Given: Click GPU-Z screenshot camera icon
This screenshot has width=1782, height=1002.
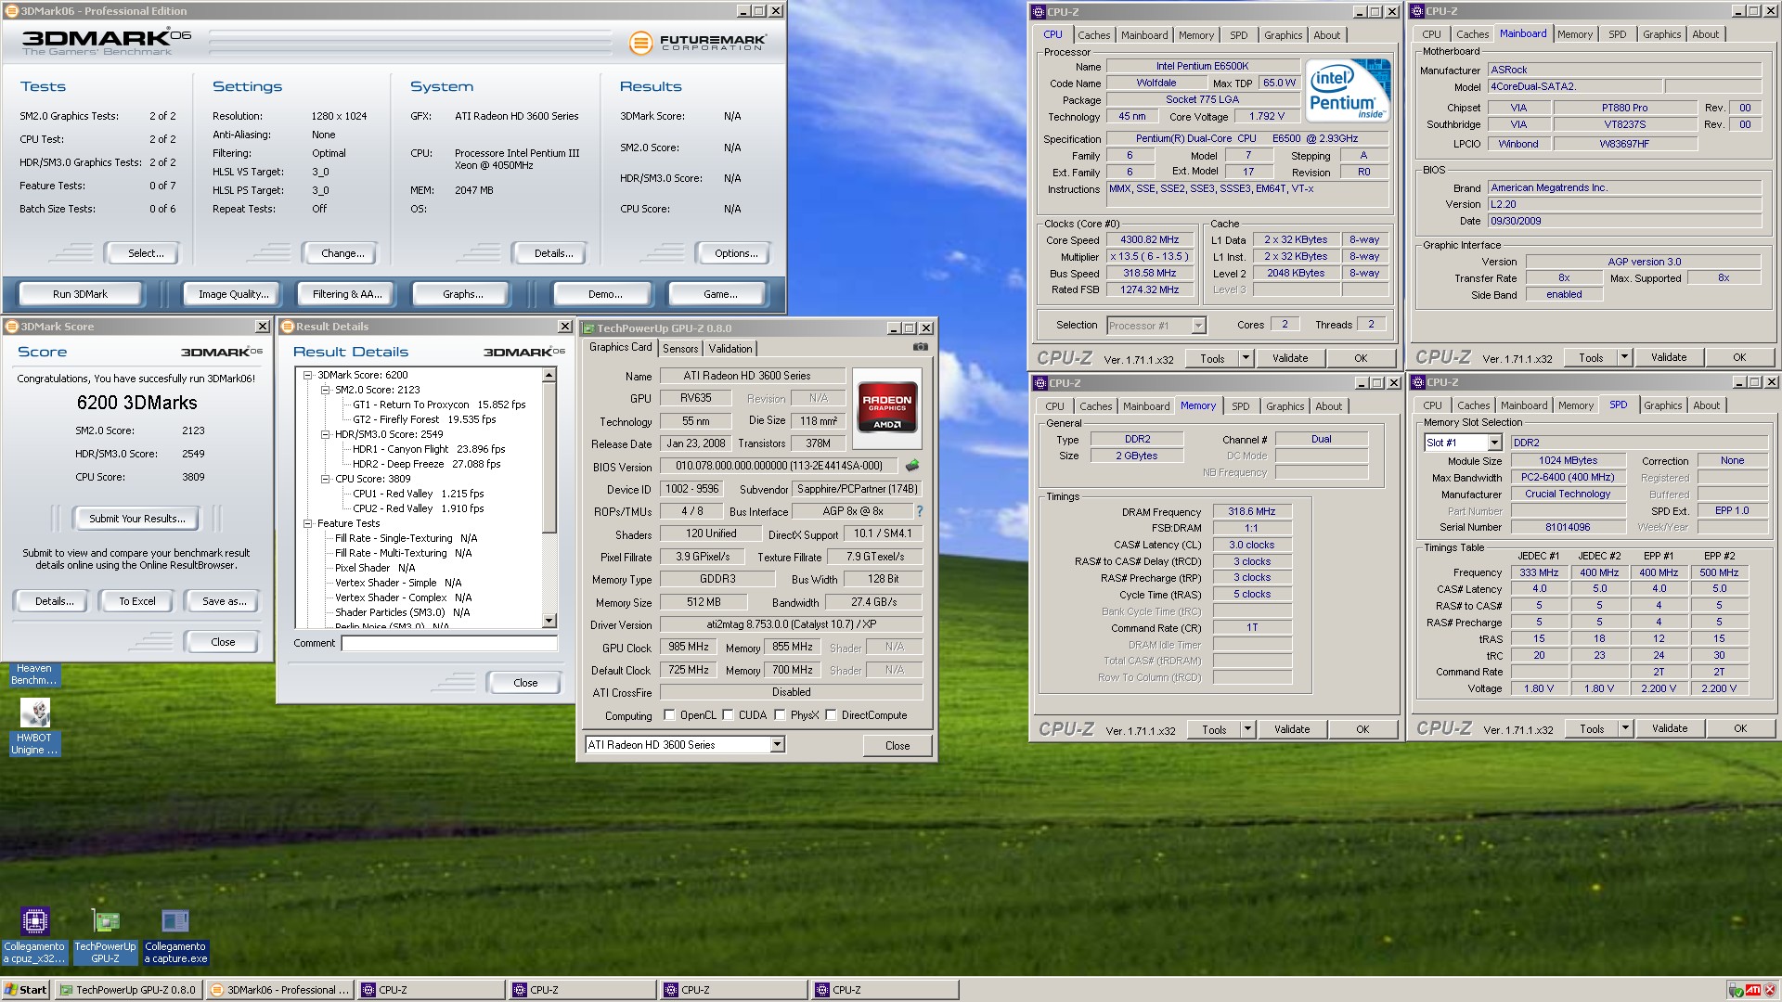Looking at the screenshot, I should pyautogui.click(x=920, y=347).
